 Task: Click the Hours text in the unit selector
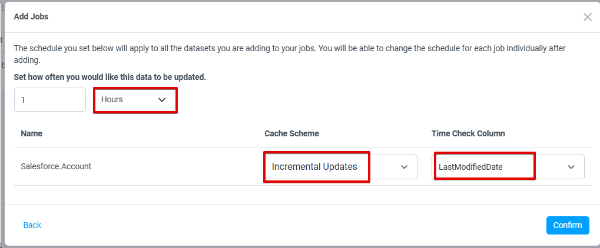pyautogui.click(x=112, y=100)
